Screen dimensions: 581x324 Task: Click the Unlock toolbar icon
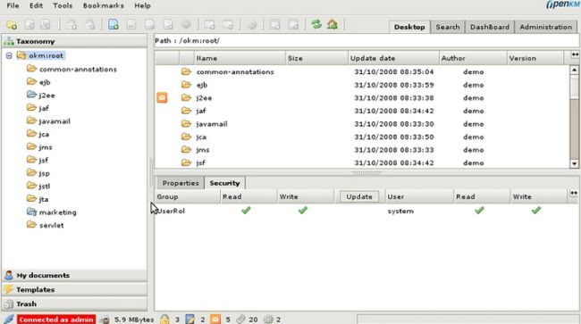click(x=90, y=25)
